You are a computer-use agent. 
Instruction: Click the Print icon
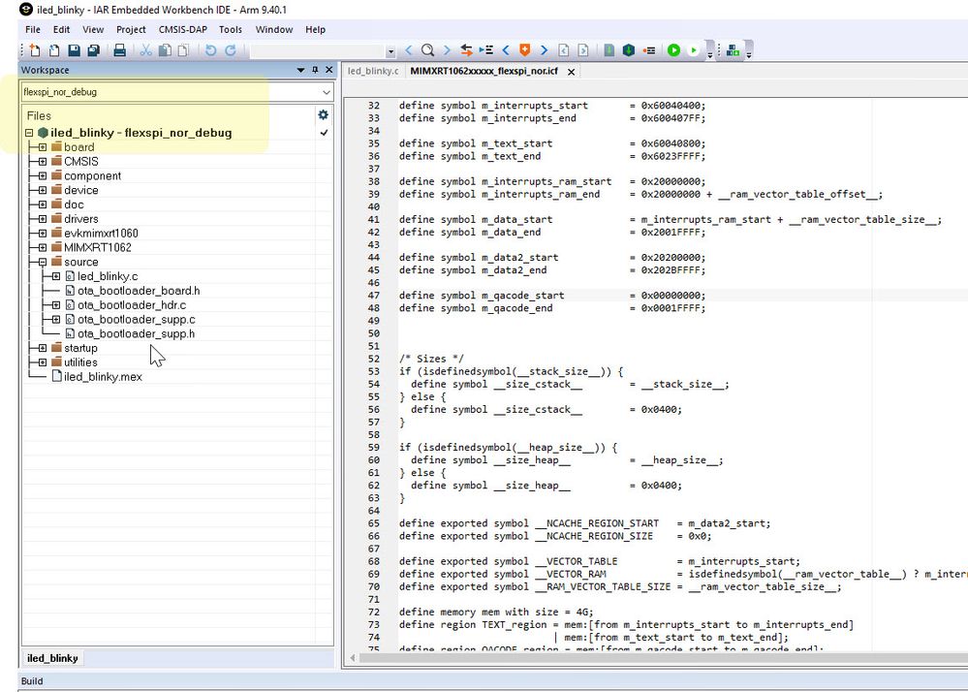[x=120, y=50]
